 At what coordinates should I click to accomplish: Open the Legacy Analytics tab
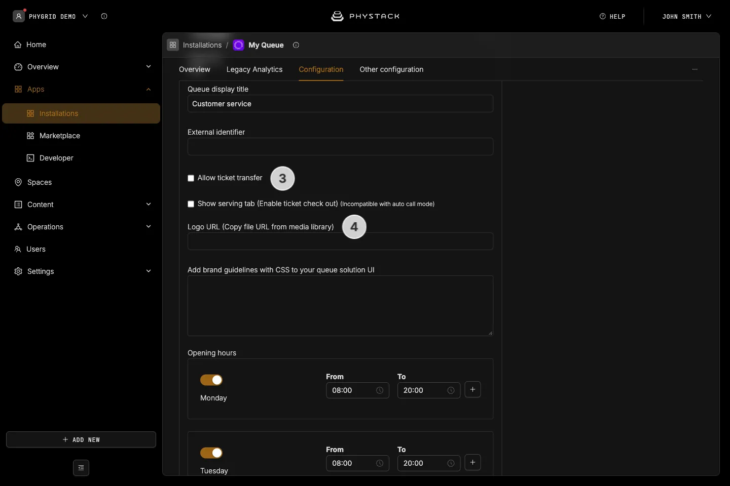[x=254, y=69]
